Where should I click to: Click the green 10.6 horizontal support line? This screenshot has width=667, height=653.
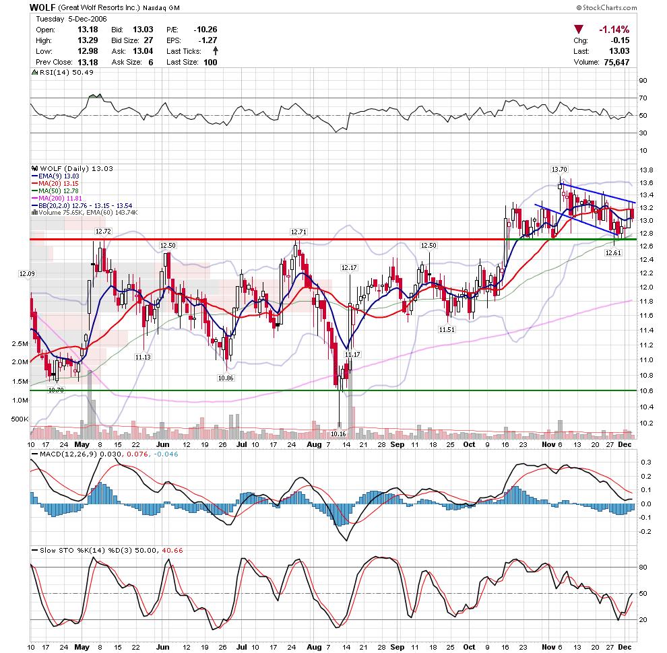[x=333, y=390]
